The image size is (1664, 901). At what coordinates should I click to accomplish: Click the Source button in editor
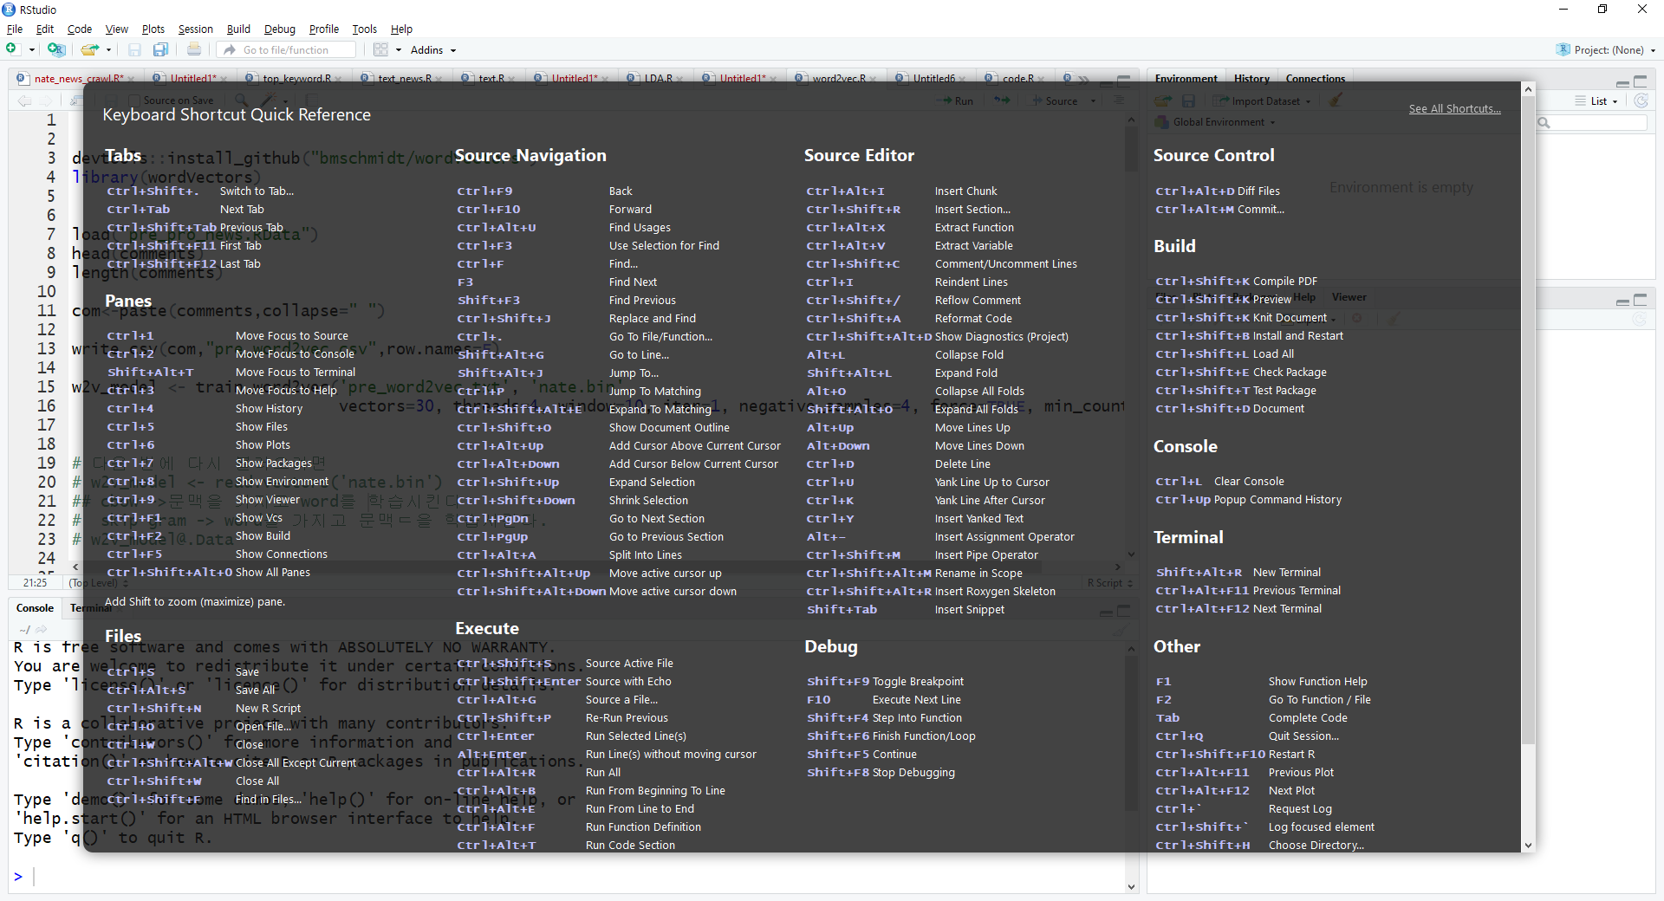(x=1054, y=101)
